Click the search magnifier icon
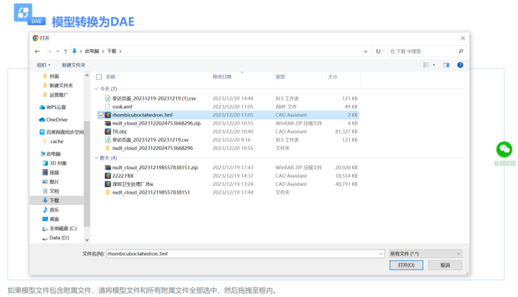Viewport: 518px width, 297px height. pyautogui.click(x=461, y=51)
